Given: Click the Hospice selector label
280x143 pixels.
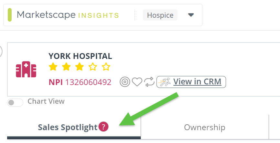Looking at the screenshot, I should pos(160,15).
